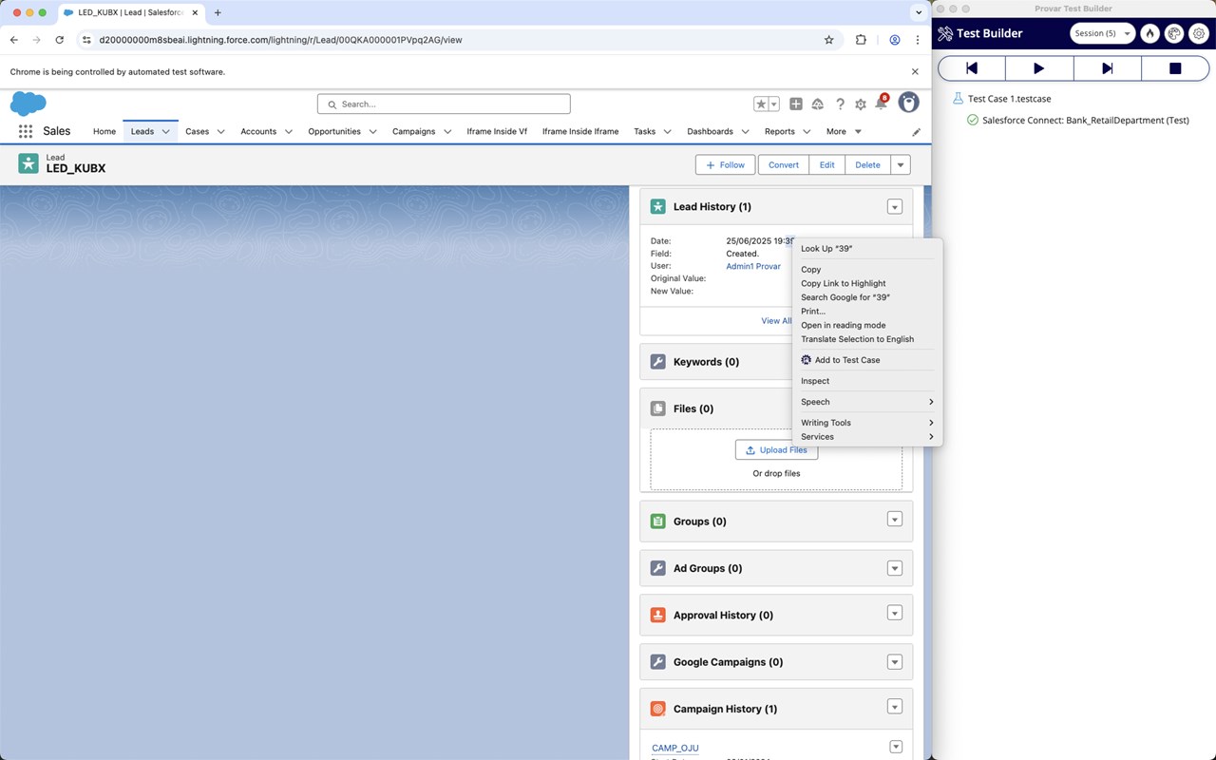Open the Opportunities tab dropdown arrow
1216x760 pixels.
click(372, 132)
